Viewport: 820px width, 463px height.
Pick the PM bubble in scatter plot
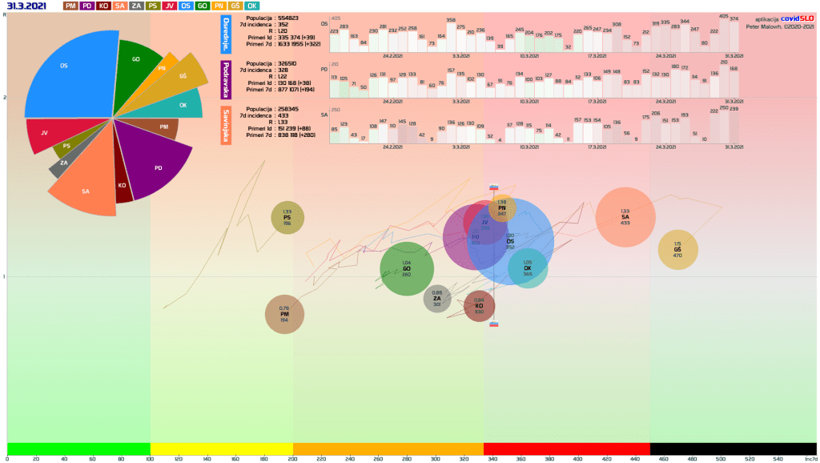284,314
